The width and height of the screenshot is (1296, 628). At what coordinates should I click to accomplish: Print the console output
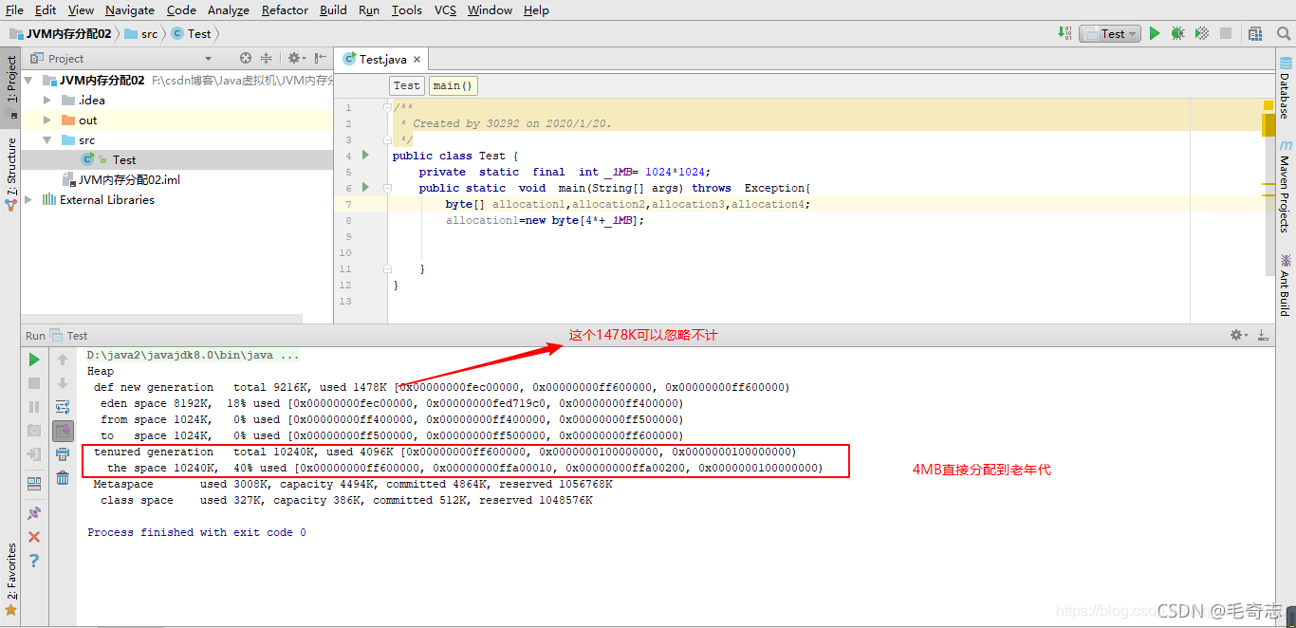(x=63, y=454)
